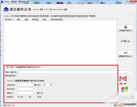137x107 pixels.
Task: Increase the port number with up arrow
Action: pos(51,84)
